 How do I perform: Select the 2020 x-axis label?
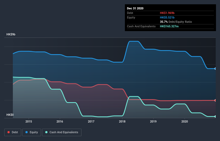point(185,121)
